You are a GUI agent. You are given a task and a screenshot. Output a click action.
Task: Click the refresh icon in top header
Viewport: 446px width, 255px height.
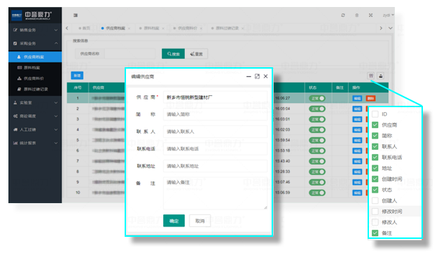coord(343,15)
